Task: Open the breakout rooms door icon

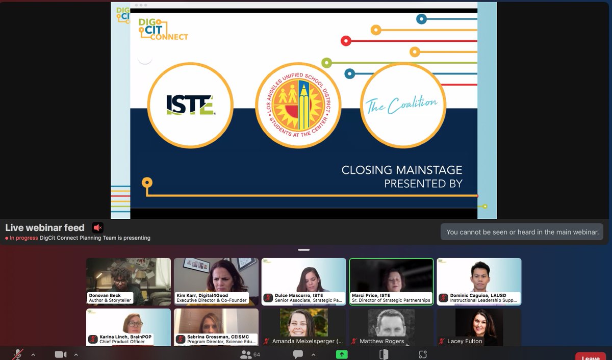Action: pos(384,354)
